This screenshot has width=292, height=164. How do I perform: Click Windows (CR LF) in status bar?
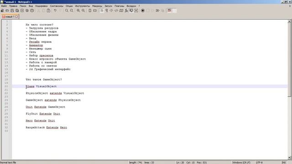pos(241,163)
